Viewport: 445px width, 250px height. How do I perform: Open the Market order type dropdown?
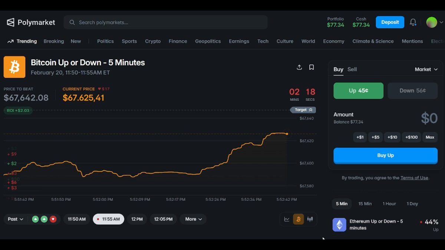click(426, 69)
